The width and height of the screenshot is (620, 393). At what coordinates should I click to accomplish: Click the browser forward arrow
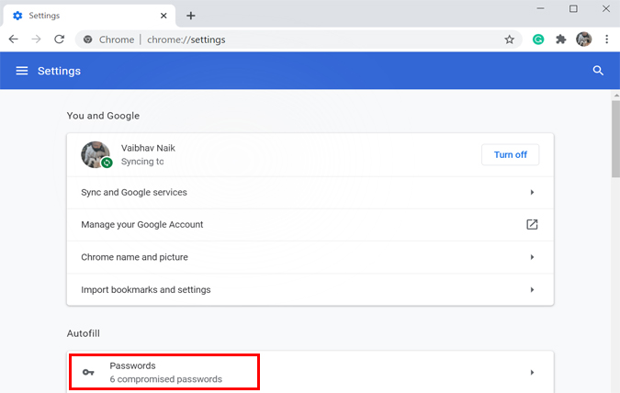coord(36,39)
